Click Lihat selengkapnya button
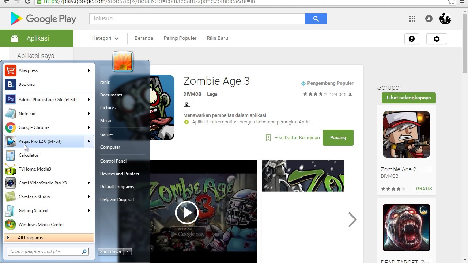468x263 pixels. [409, 98]
